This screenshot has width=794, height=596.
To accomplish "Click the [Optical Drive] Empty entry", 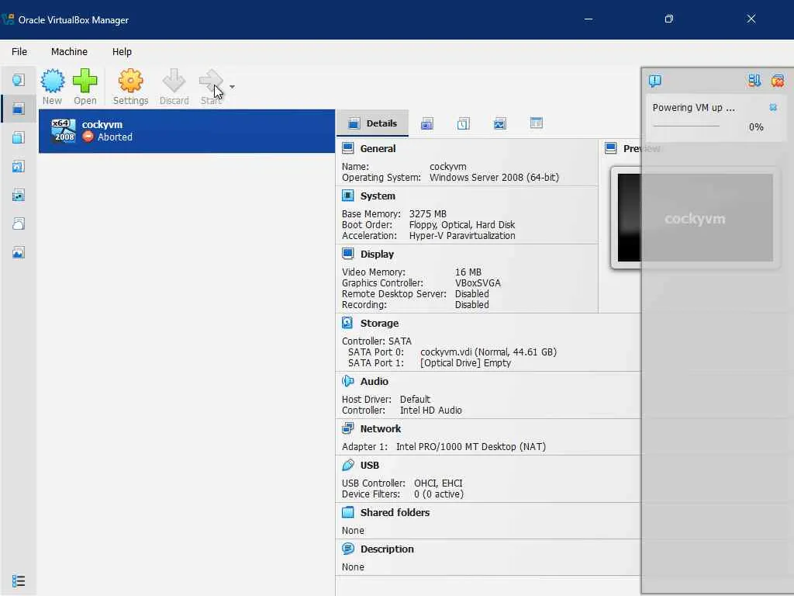I will coord(465,363).
